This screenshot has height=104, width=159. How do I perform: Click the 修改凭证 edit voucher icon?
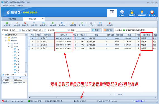(x=17, y=23)
